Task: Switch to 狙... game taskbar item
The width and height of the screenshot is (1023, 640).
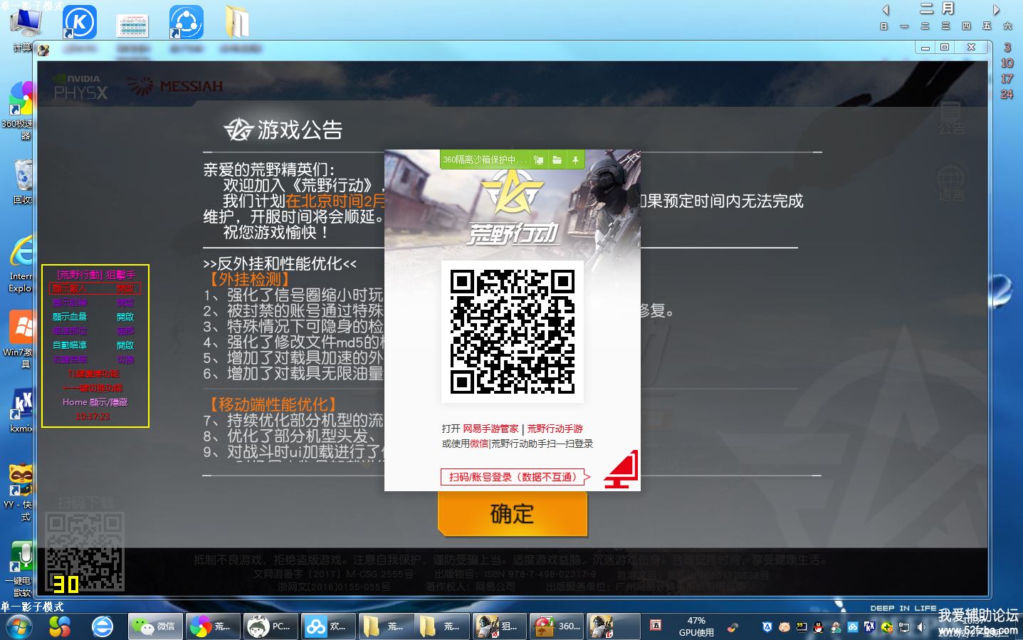Action: click(499, 626)
